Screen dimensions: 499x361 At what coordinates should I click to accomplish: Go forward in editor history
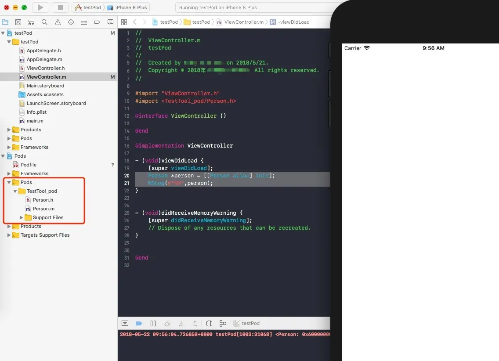[x=145, y=22]
